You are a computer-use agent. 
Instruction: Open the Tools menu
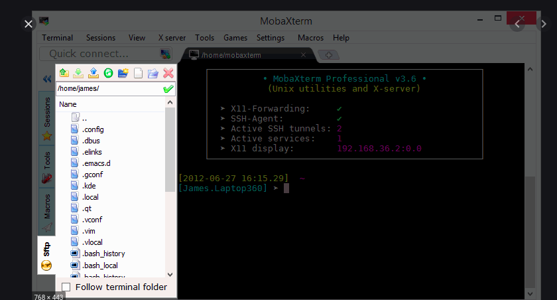point(205,38)
